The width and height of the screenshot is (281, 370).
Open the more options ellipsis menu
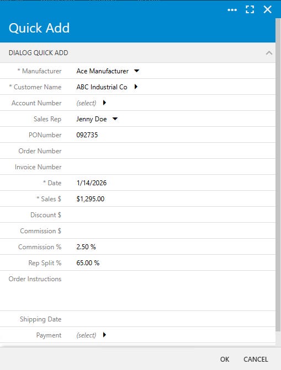232,10
